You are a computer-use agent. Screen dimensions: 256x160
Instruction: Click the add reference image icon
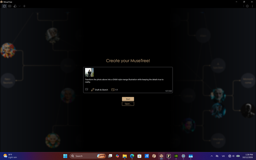coord(87,89)
